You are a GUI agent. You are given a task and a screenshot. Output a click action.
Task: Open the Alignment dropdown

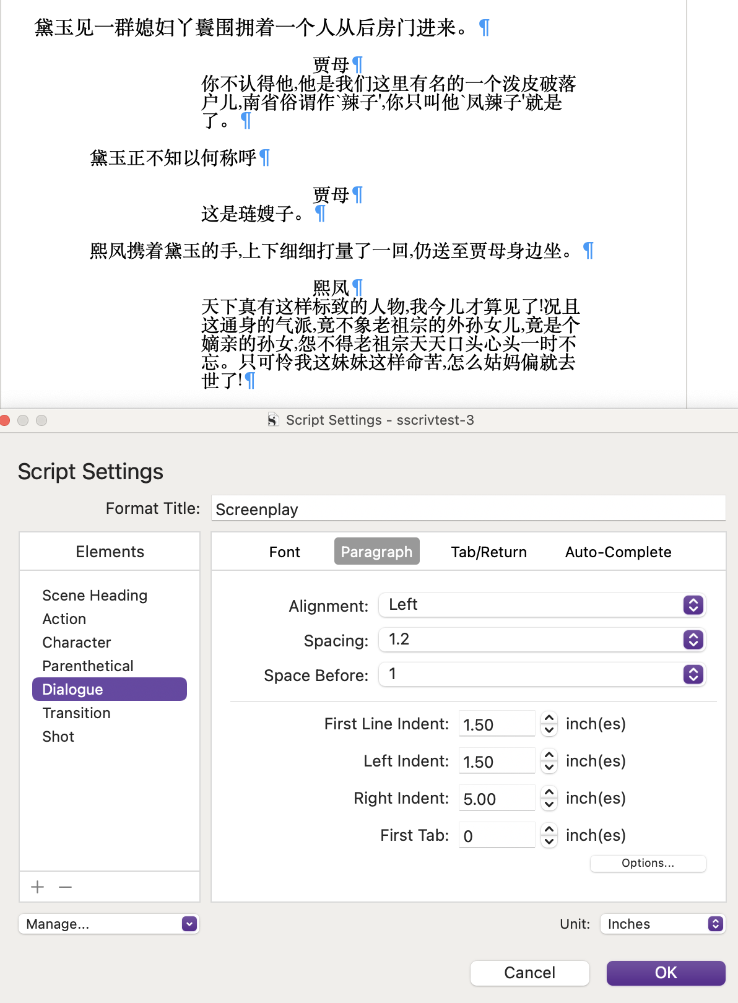pos(542,605)
